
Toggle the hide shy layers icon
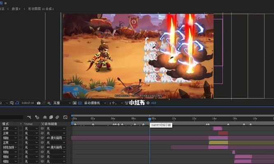click(45, 117)
